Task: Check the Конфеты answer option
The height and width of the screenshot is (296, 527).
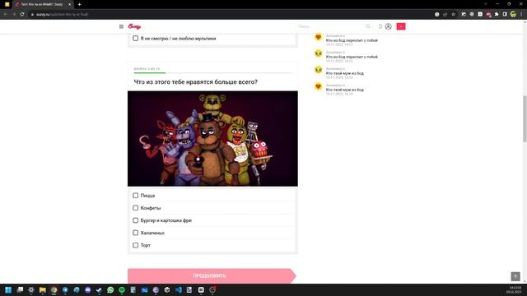Action: [135, 208]
